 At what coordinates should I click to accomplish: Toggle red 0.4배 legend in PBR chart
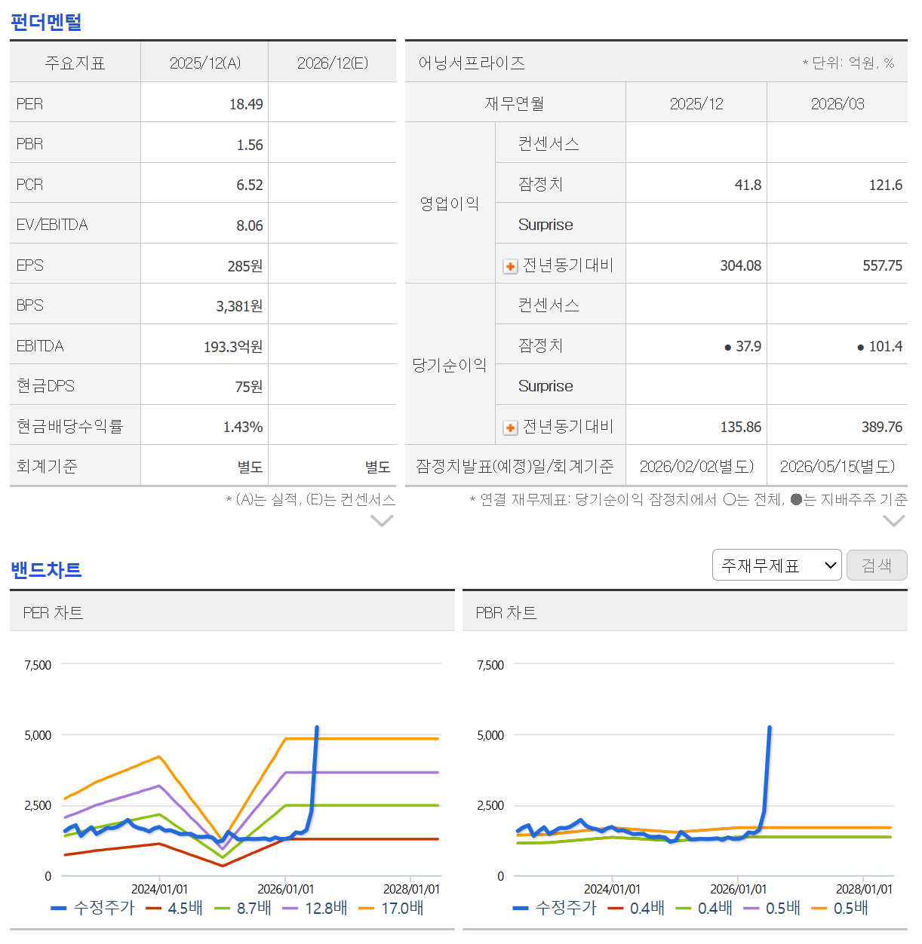point(636,908)
